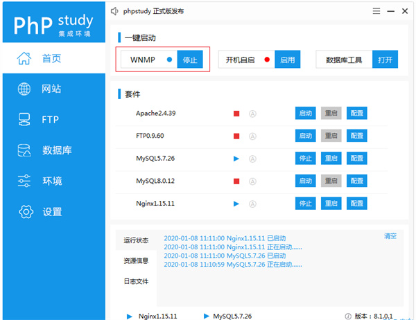
Task: Click the settings gear icon
Action: pyautogui.click(x=26, y=212)
